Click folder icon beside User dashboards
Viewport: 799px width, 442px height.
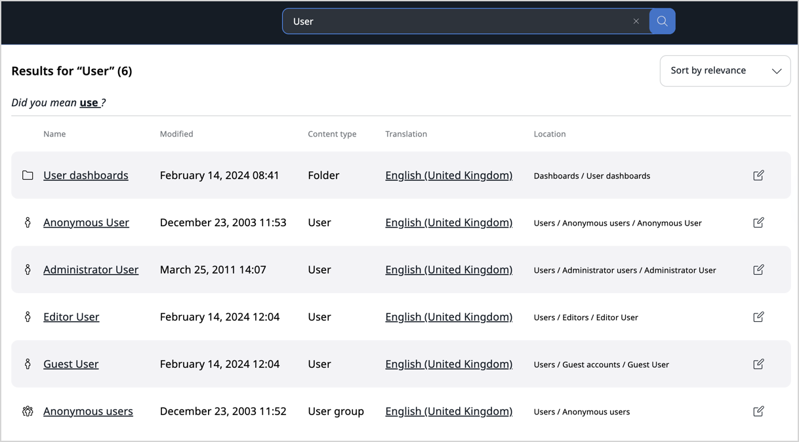pos(28,175)
